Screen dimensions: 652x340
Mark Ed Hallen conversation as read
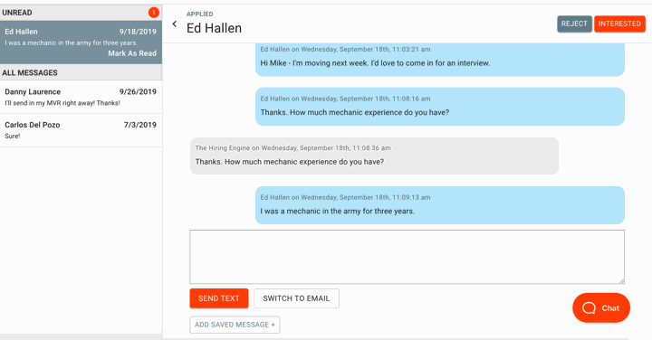132,53
